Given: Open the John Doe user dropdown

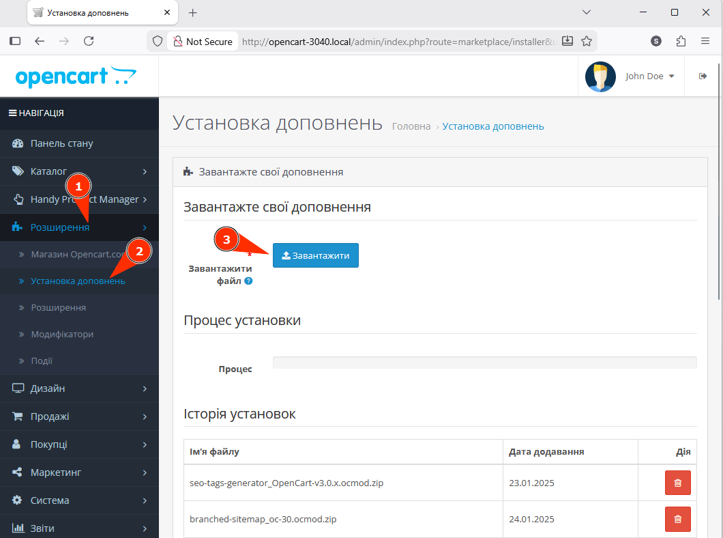Looking at the screenshot, I should click(650, 76).
